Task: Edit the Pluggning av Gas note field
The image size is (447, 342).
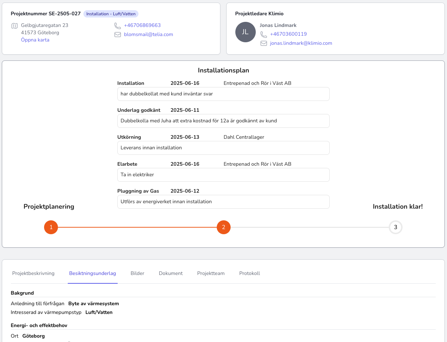Action: (x=223, y=201)
